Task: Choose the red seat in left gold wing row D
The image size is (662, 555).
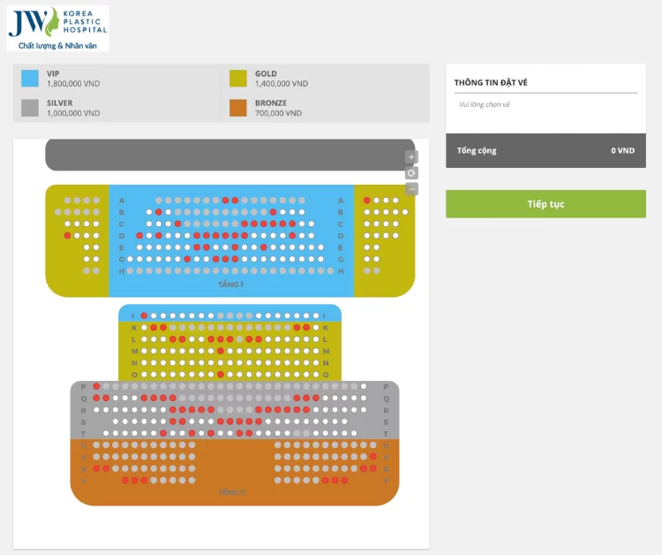Action: [68, 235]
